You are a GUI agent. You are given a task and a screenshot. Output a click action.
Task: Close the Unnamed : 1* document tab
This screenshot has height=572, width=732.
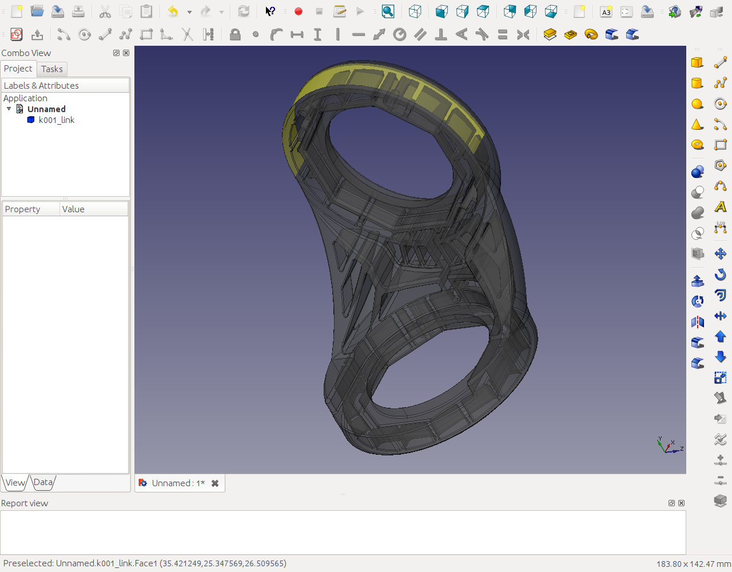[x=215, y=483]
